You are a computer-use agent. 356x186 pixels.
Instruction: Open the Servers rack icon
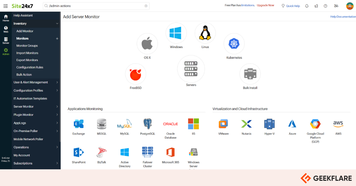point(191,69)
